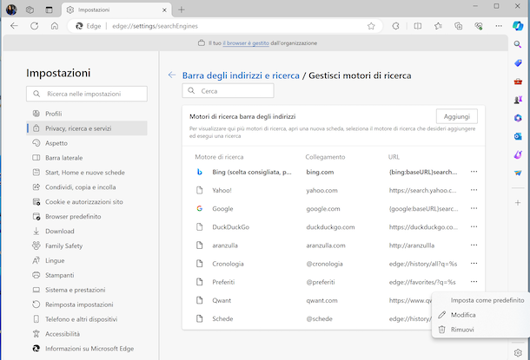Open more options for DuckDuckGo row
Screen dimensions: 530x360
pos(474,226)
